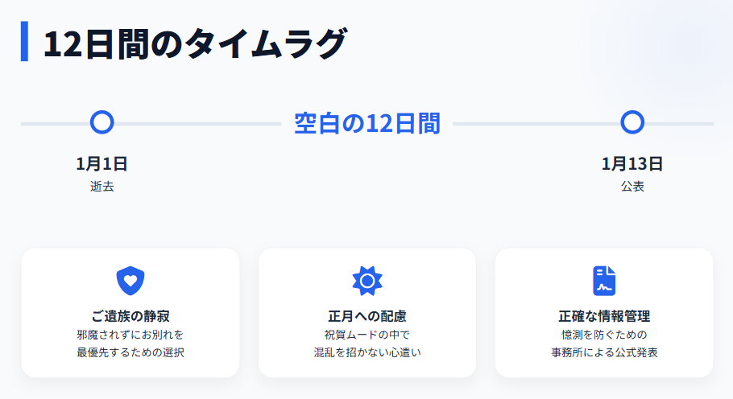The height and width of the screenshot is (399, 733).
Task: Click the 12日間のタイムラグ heading
Action: (194, 43)
